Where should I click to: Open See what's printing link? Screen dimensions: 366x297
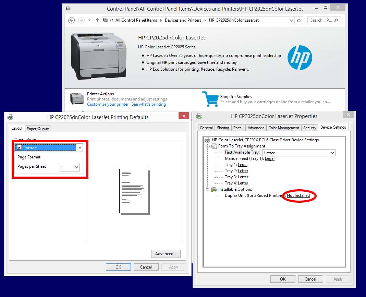point(149,104)
